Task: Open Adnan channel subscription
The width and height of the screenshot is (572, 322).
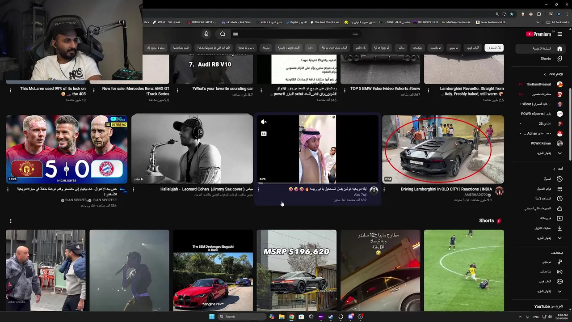Action: pos(540,133)
